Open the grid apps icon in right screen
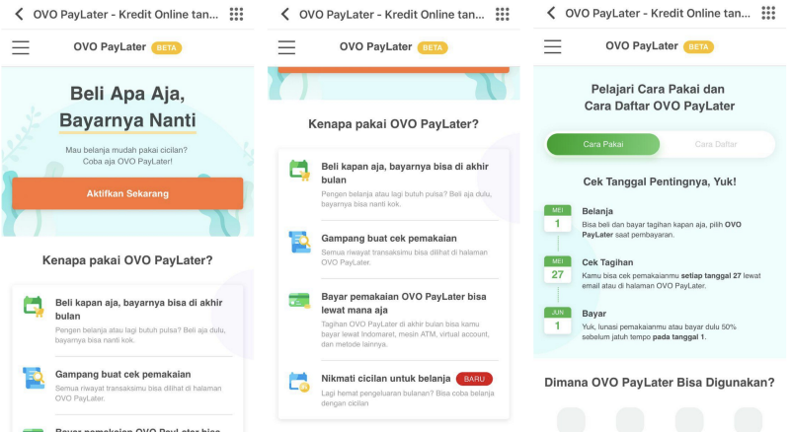Image resolution: width=790 pixels, height=432 pixels. (768, 13)
